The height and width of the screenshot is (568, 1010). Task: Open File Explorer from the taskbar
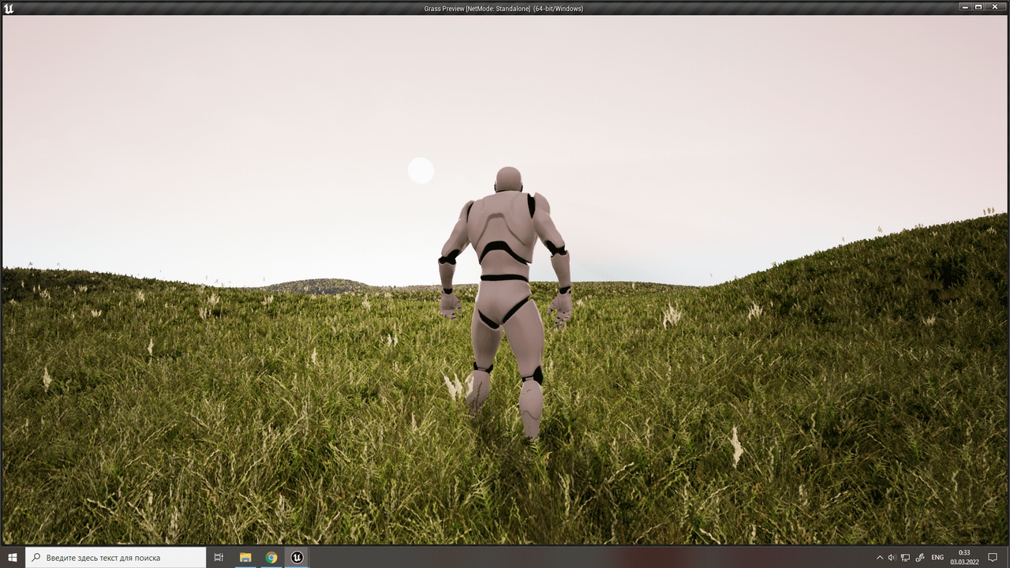click(245, 557)
